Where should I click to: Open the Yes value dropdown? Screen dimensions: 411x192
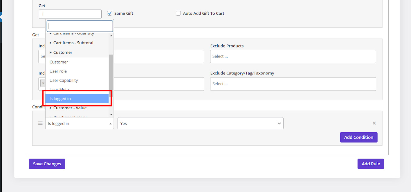tap(200, 123)
